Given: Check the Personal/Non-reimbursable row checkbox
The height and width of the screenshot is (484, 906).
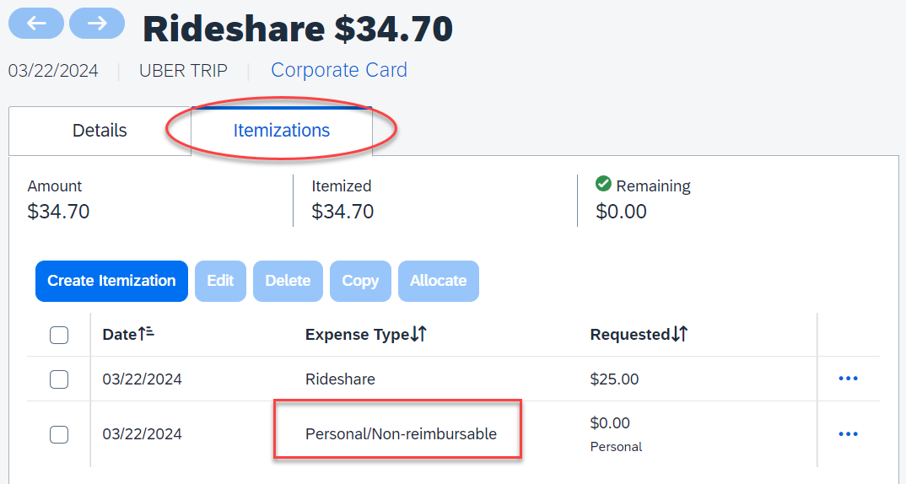Looking at the screenshot, I should (x=59, y=434).
